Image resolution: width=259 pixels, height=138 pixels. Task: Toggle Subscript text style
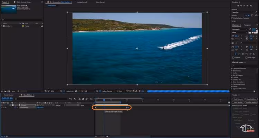(x=254, y=54)
